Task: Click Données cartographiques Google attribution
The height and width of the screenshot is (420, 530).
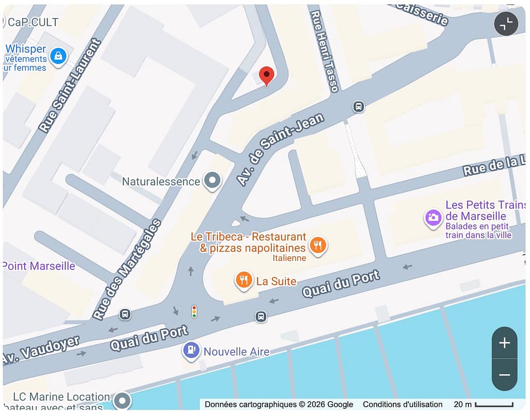Action: 278,404
